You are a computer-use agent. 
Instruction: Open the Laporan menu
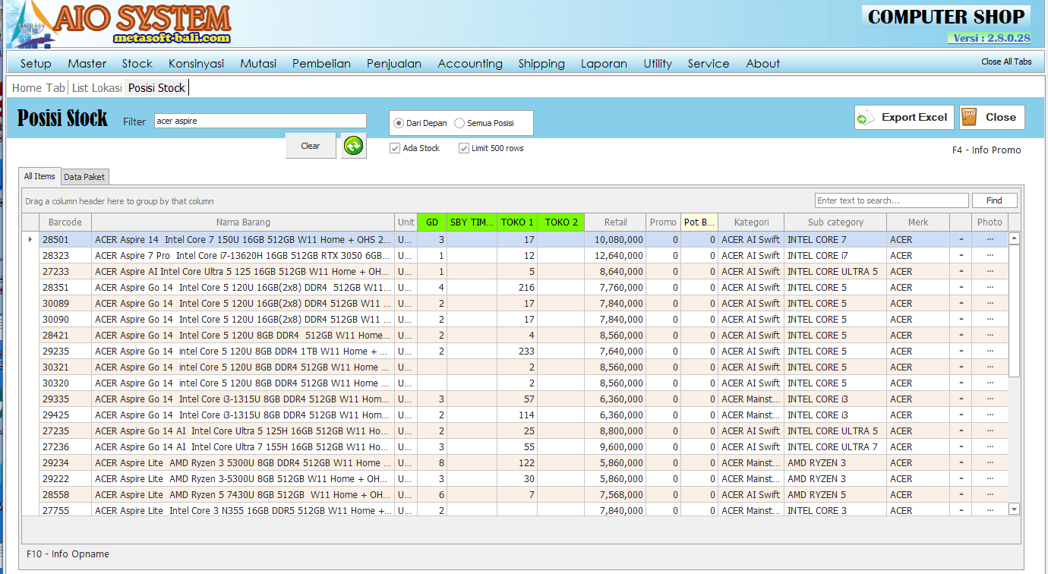coord(604,64)
